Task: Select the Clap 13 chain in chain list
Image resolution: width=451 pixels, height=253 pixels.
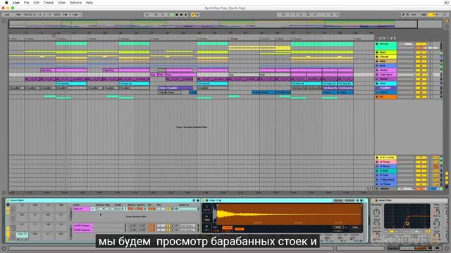Action: (82, 209)
